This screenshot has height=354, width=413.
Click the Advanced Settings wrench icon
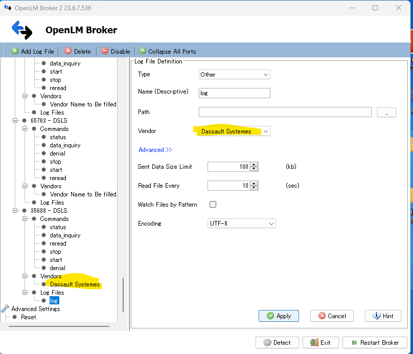click(5, 308)
